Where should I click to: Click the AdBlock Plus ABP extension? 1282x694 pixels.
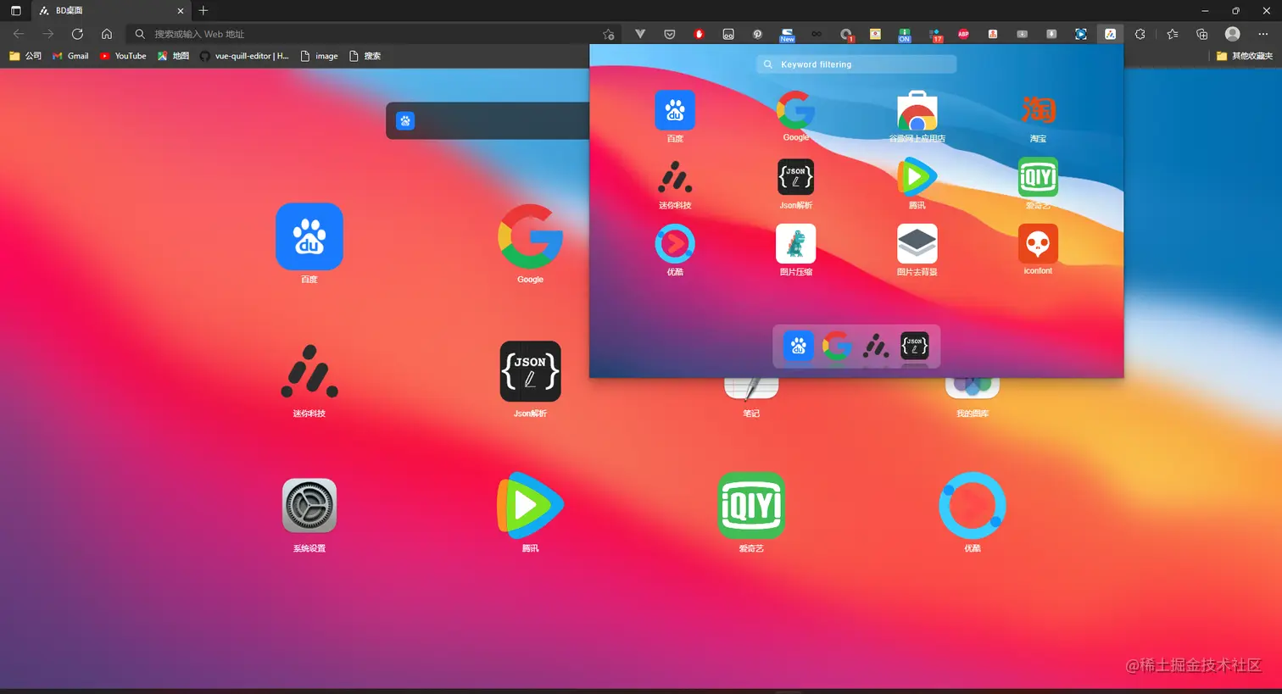[x=963, y=34]
